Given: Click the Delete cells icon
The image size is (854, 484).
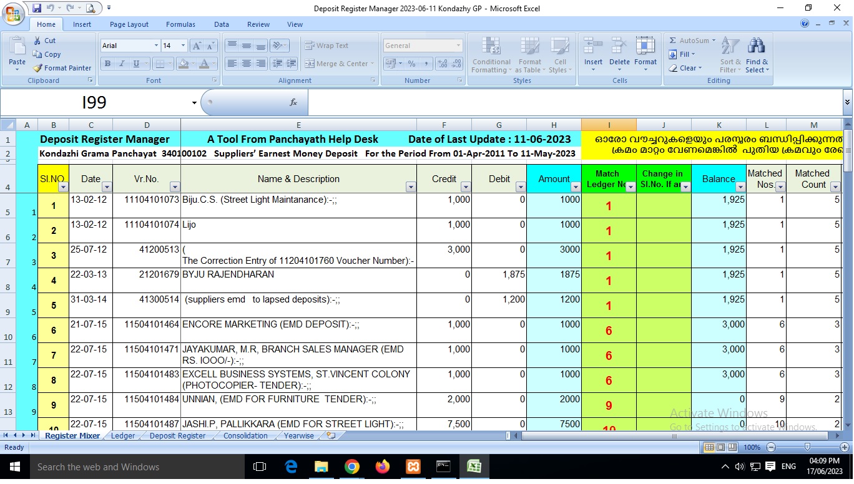Looking at the screenshot, I should 619,47.
